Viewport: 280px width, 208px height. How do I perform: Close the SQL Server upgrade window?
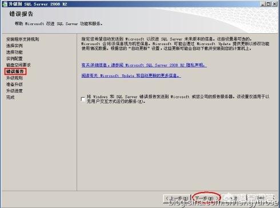tap(274, 4)
